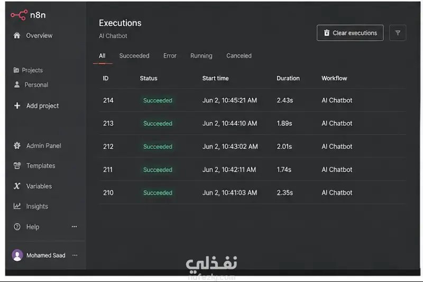Open the Templates icon in sidebar
This screenshot has width=423, height=282.
[17, 166]
